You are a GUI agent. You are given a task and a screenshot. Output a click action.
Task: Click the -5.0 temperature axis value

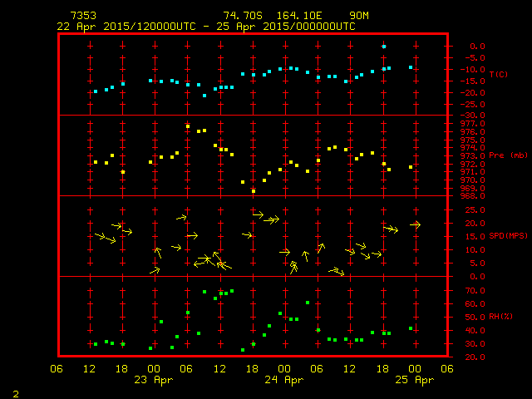pyautogui.click(x=474, y=58)
